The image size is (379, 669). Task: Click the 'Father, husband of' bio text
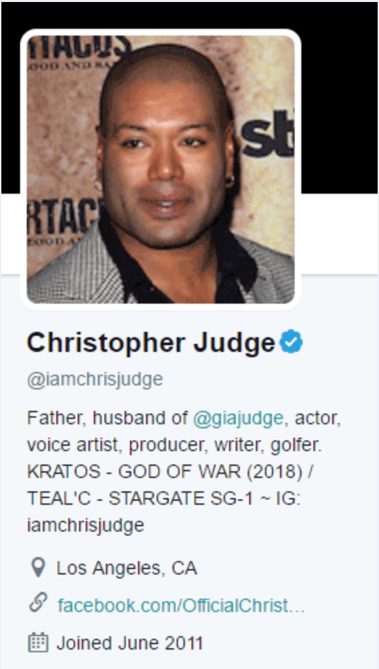107,418
